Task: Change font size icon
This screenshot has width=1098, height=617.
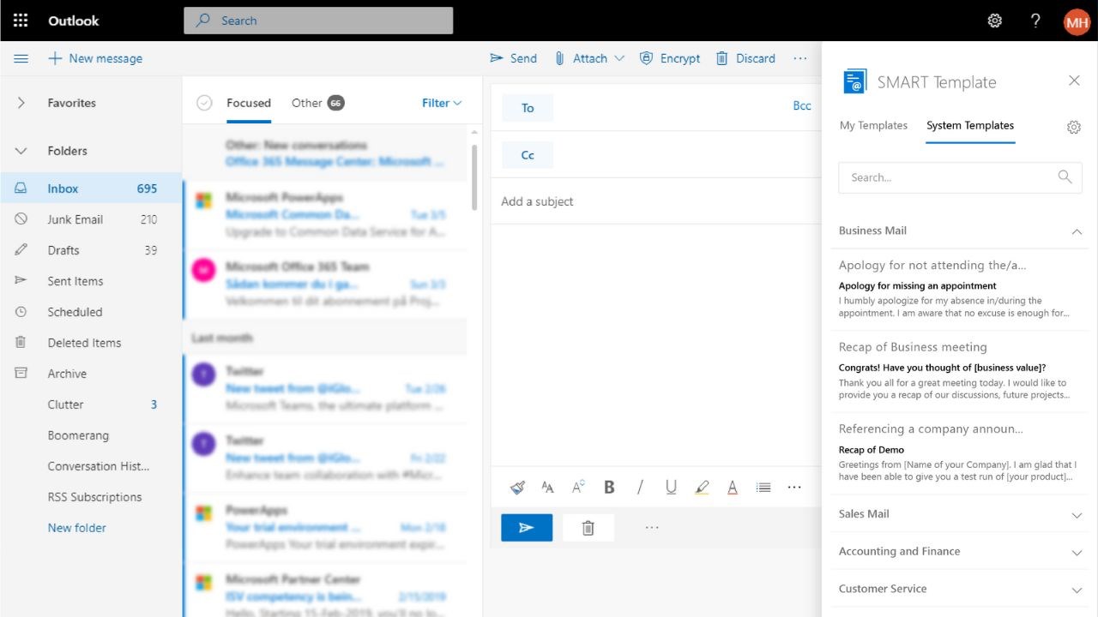Action: click(x=547, y=487)
